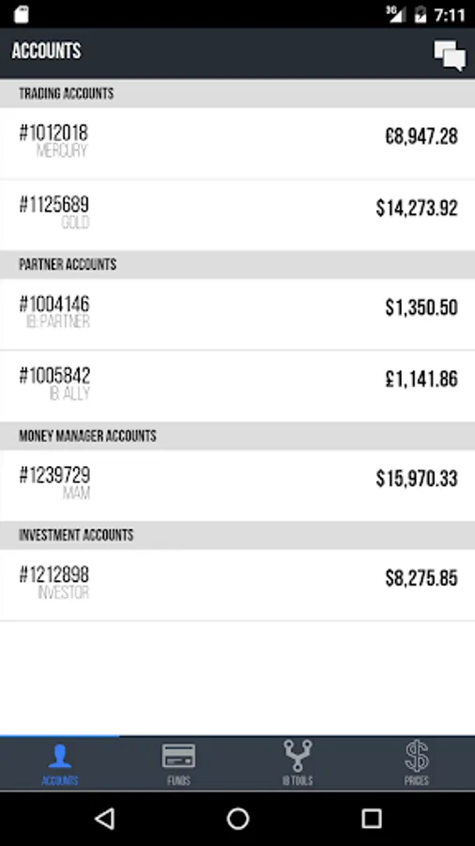Image resolution: width=475 pixels, height=846 pixels.
Task: Tap the €8,947.28 balance
Action: pyautogui.click(x=421, y=136)
